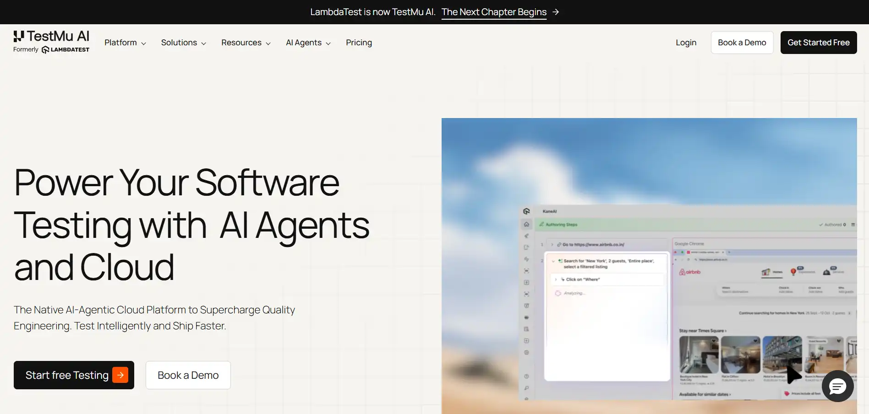
Task: Open the Pricing menu item
Action: (x=359, y=42)
